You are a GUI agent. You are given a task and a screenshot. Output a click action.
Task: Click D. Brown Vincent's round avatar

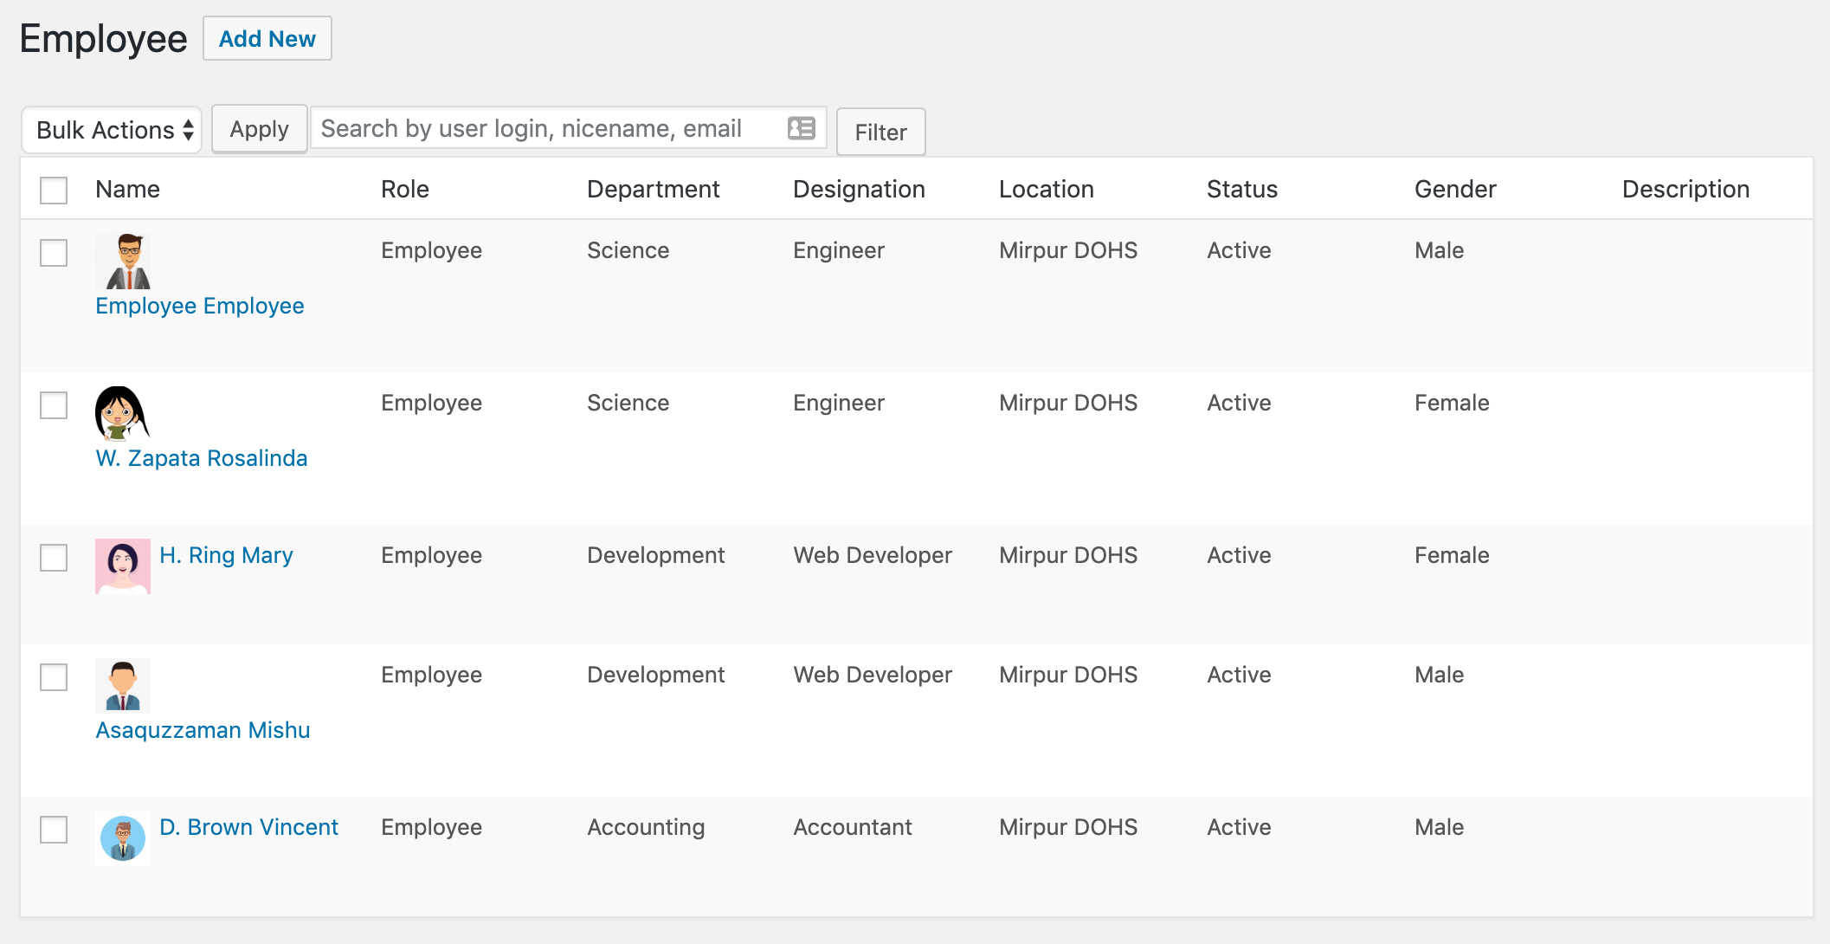pyautogui.click(x=123, y=838)
